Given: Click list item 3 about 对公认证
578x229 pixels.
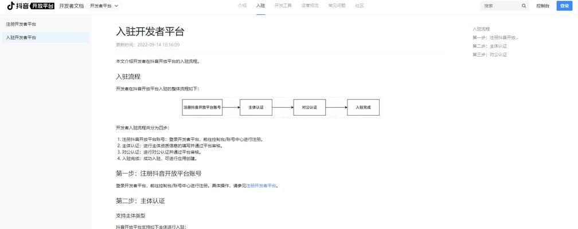Looking at the screenshot, I should coord(159,152).
